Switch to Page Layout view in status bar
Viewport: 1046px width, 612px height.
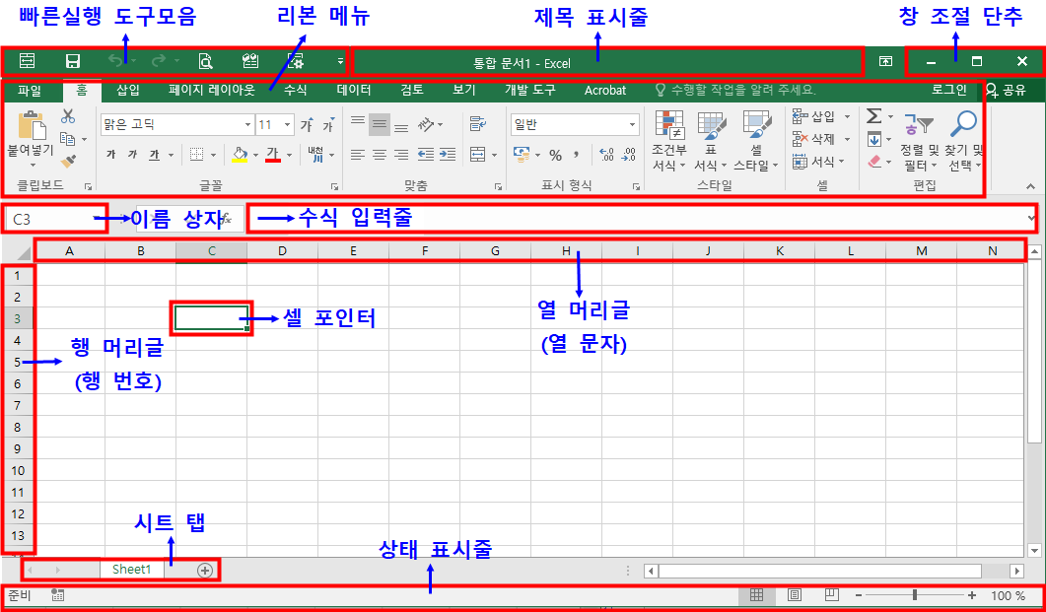point(795,594)
